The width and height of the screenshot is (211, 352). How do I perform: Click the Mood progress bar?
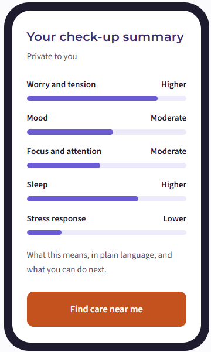(x=107, y=132)
